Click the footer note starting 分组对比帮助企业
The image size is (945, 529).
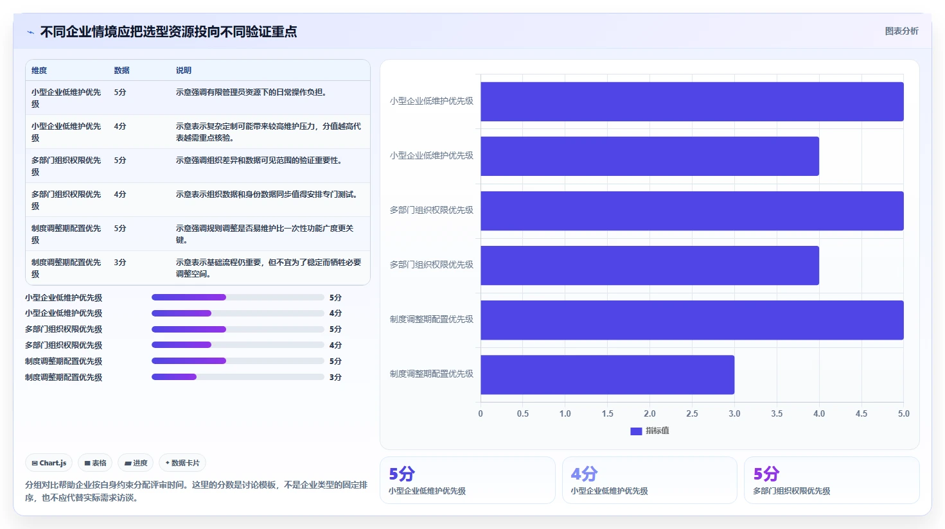(196, 491)
